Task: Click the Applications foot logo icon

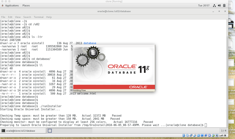Action: click(3, 6)
